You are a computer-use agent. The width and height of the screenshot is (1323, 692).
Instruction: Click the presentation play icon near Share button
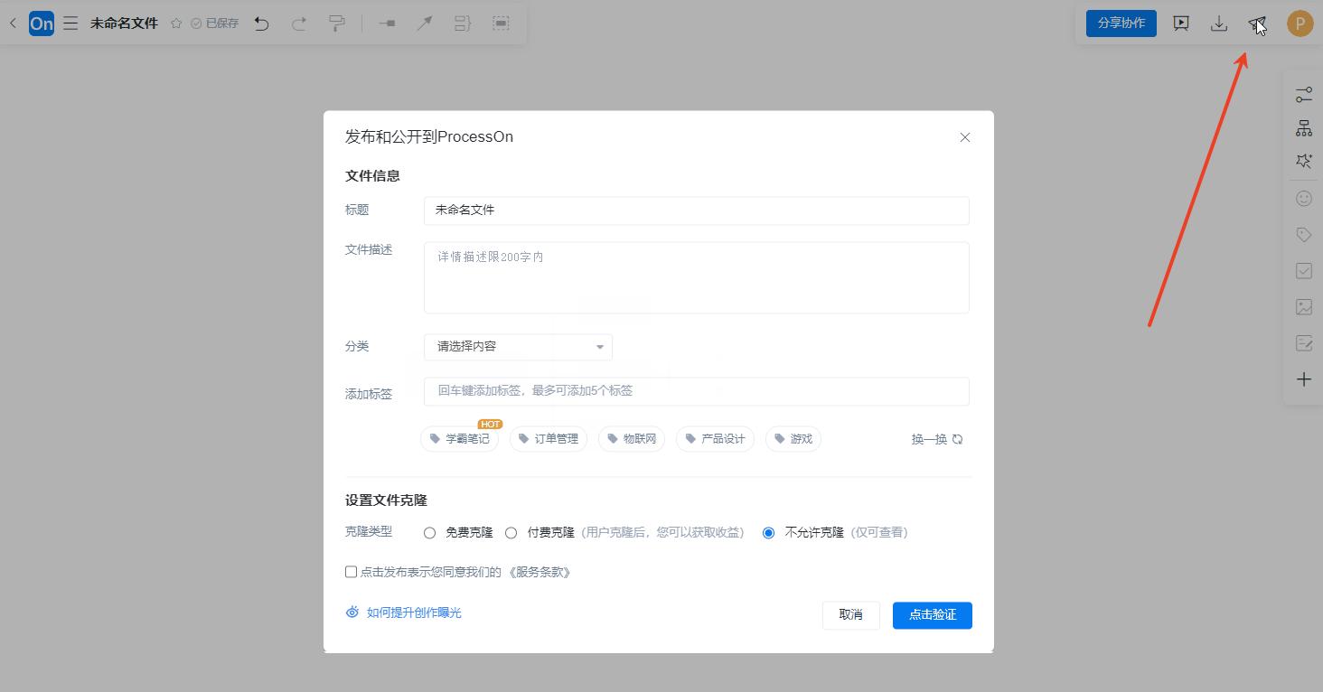[1180, 23]
